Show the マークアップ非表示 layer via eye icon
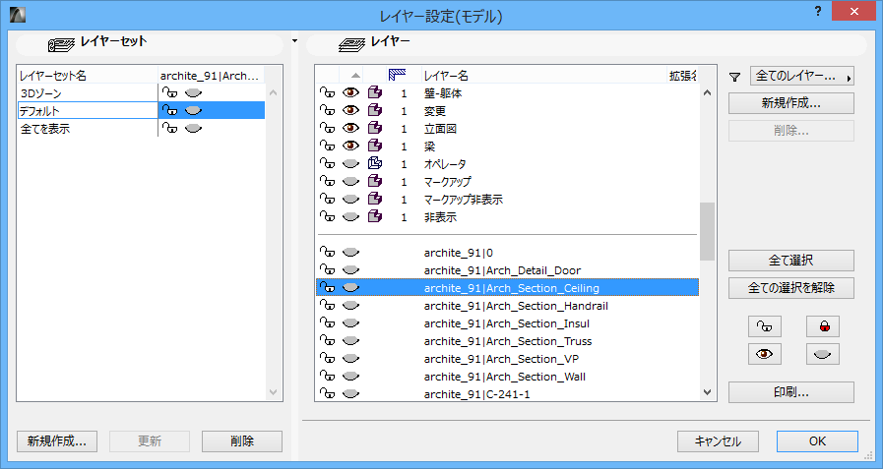The height and width of the screenshot is (469, 883). click(350, 199)
